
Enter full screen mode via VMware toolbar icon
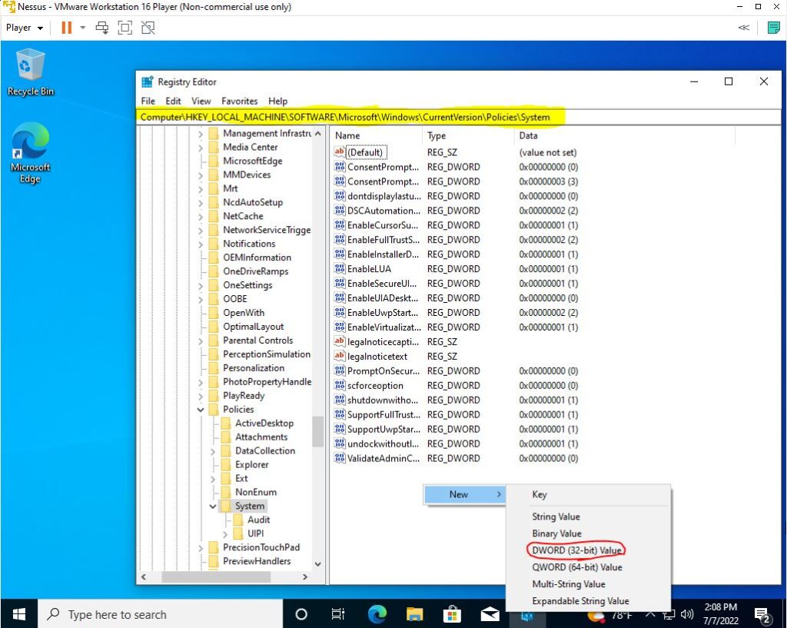[x=125, y=28]
